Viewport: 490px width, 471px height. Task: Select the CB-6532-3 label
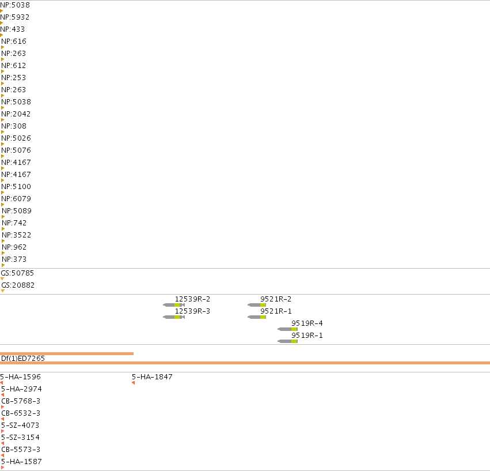[21, 413]
